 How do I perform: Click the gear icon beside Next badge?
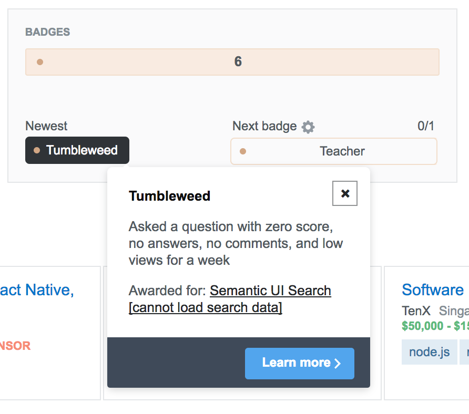pos(308,127)
